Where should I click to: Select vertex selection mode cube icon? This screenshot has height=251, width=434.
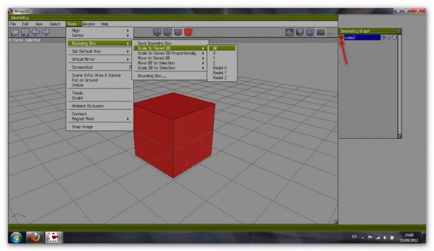tap(157, 32)
